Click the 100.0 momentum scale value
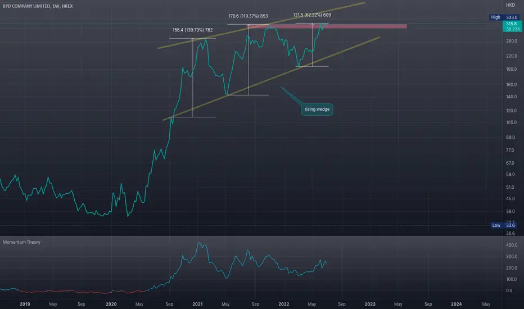Viewport: 524px width, 309px height. 511,279
